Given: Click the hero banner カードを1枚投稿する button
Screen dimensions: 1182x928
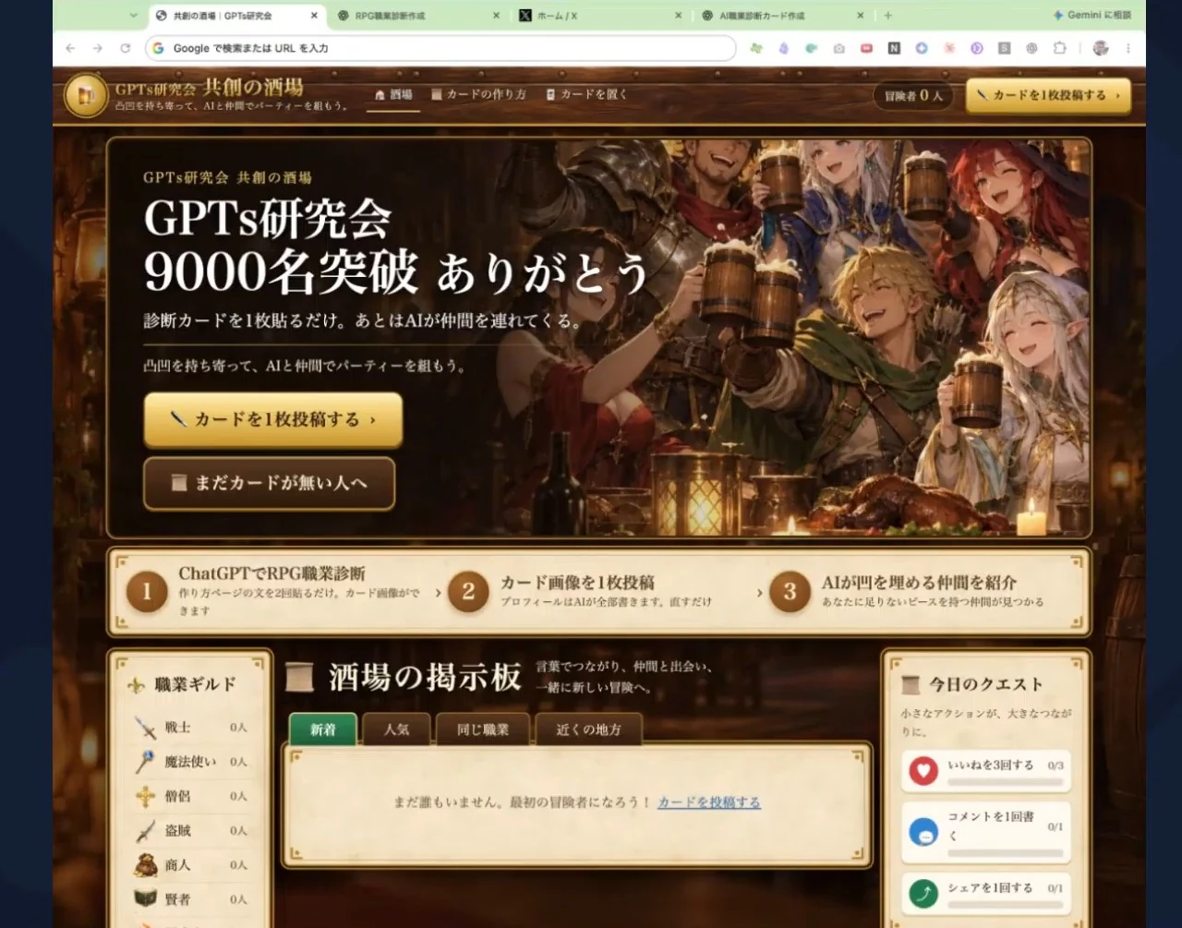Looking at the screenshot, I should pyautogui.click(x=273, y=420).
